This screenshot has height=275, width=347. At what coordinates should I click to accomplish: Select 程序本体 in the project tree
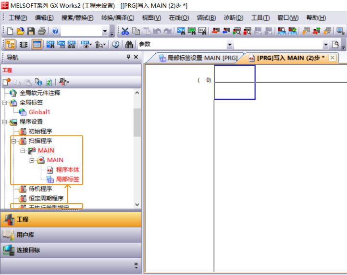(67, 169)
